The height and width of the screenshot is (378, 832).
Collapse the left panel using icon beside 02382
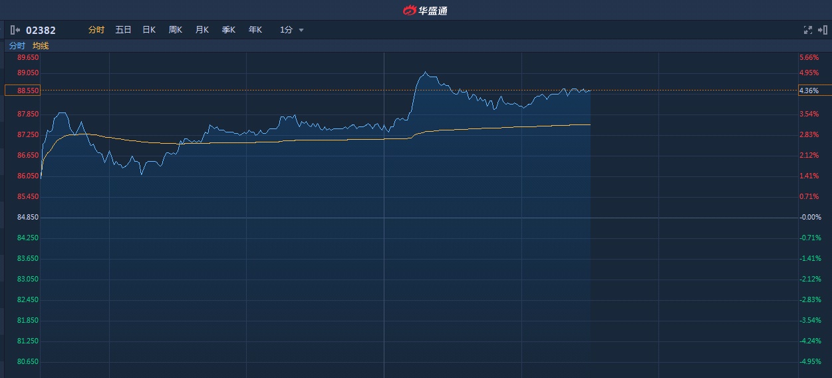tap(15, 30)
